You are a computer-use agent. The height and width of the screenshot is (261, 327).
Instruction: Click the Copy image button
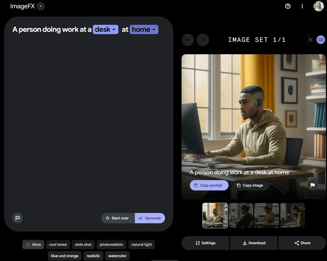250,185
